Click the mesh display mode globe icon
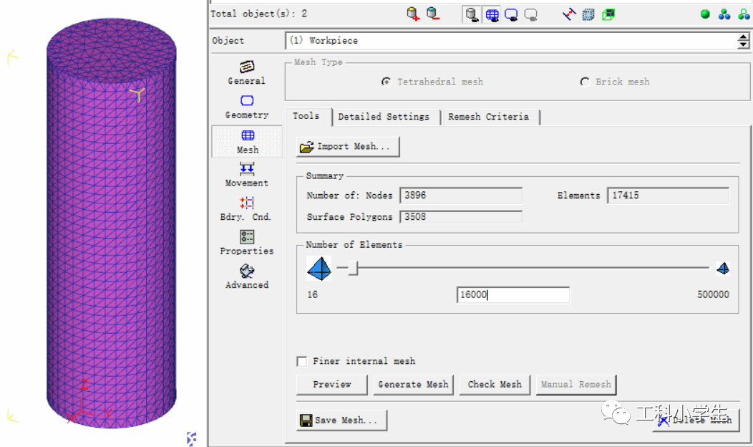 click(x=492, y=14)
